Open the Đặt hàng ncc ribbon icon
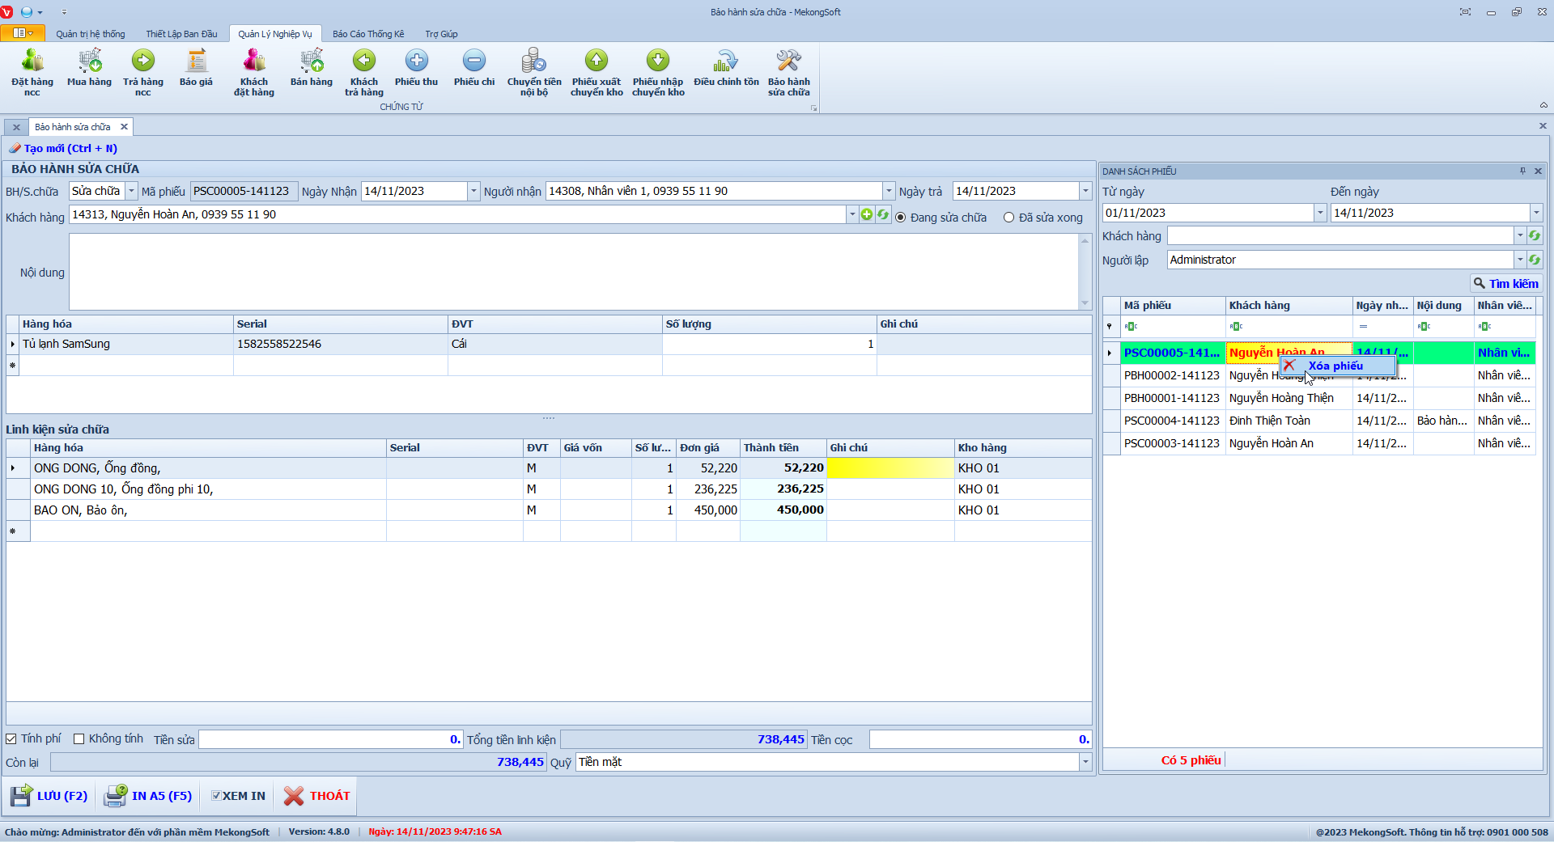The height and width of the screenshot is (842, 1554). pyautogui.click(x=32, y=61)
